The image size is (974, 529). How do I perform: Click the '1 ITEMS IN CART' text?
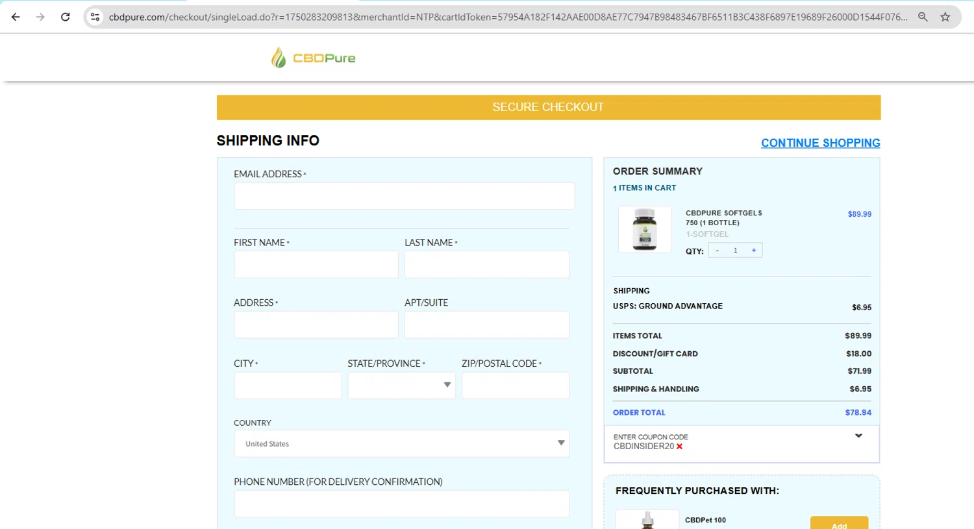pos(644,188)
